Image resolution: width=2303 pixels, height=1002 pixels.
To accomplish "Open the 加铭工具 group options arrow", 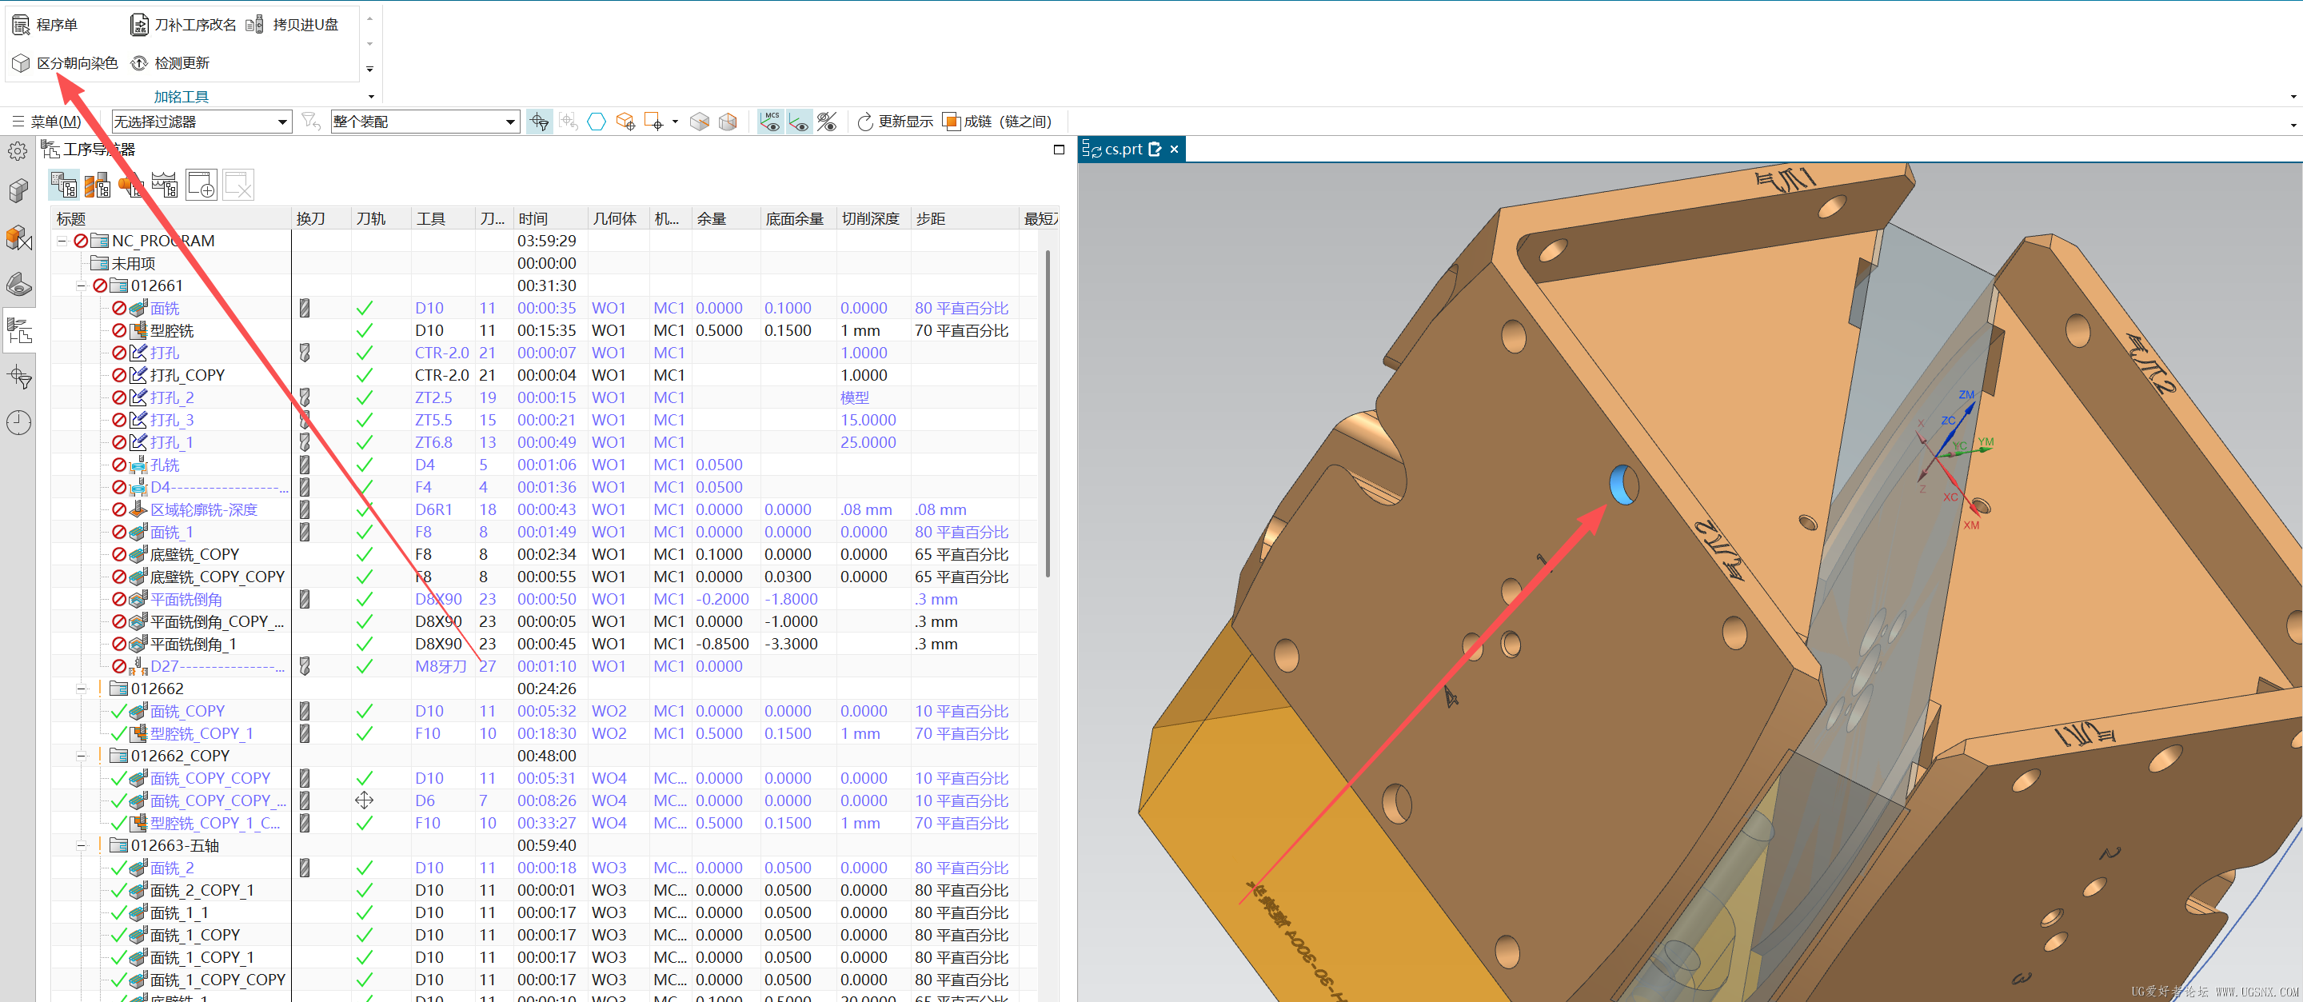I will click(x=372, y=97).
